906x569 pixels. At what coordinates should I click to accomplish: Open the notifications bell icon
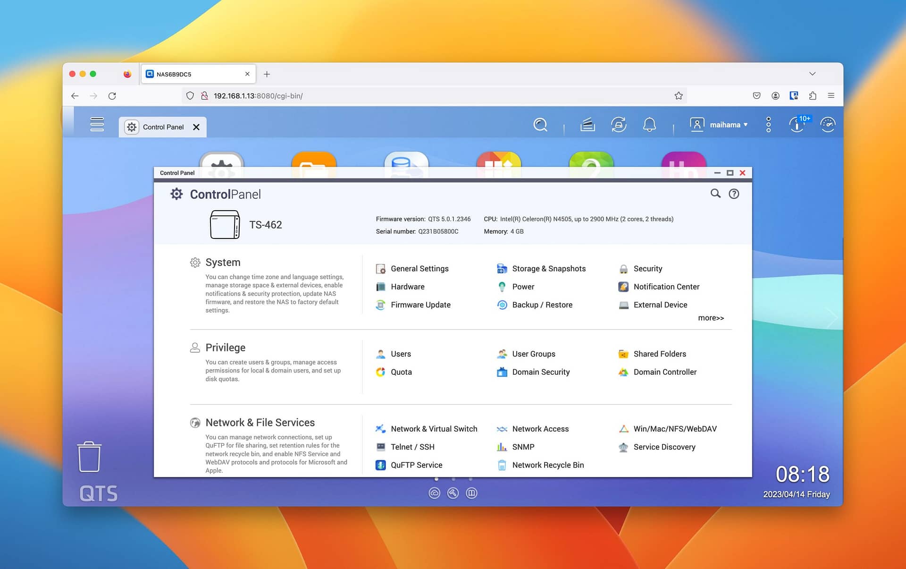click(649, 125)
